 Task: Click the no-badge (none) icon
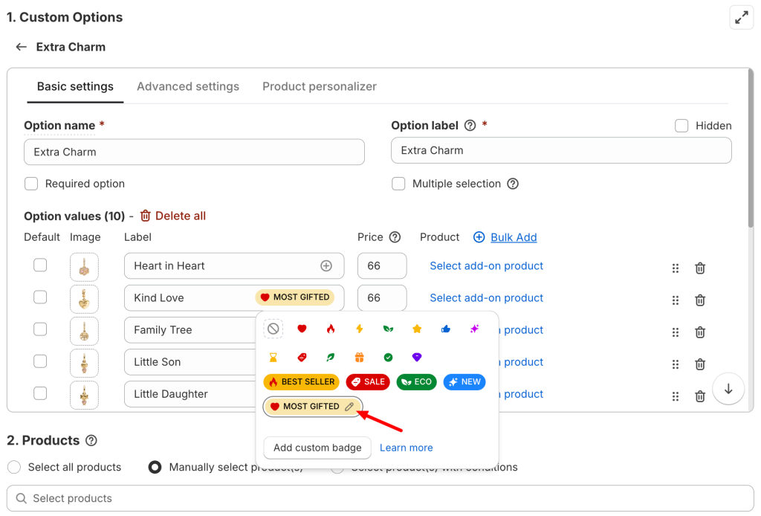(273, 329)
